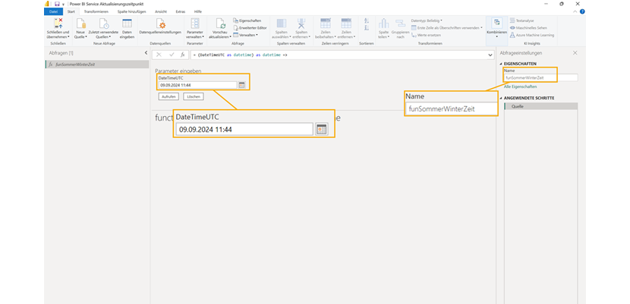Open Datenquelleneinstellungen gear icon

point(161,24)
